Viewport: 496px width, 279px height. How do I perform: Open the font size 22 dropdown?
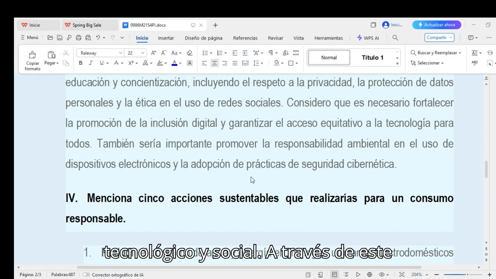tap(143, 53)
